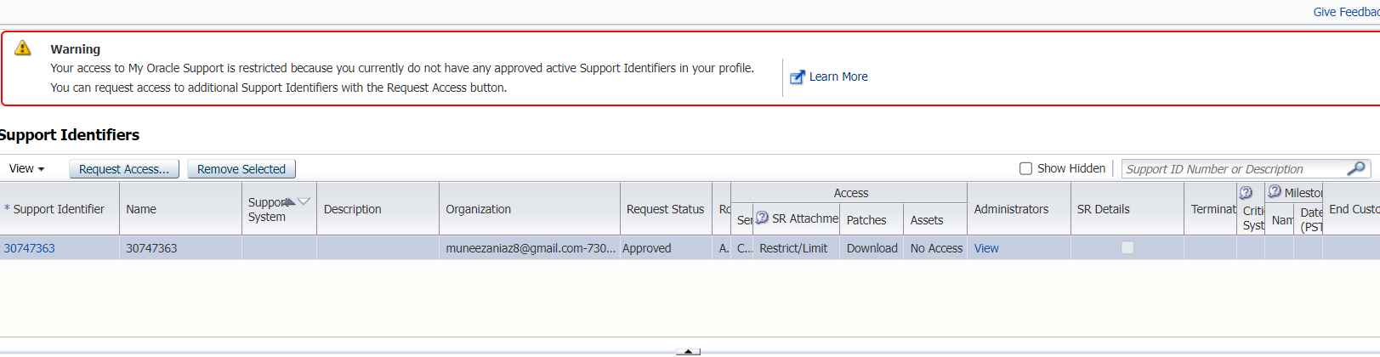This screenshot has height=357, width=1380.
Task: Click the search magnifier icon in Support ID field
Action: [x=1356, y=168]
